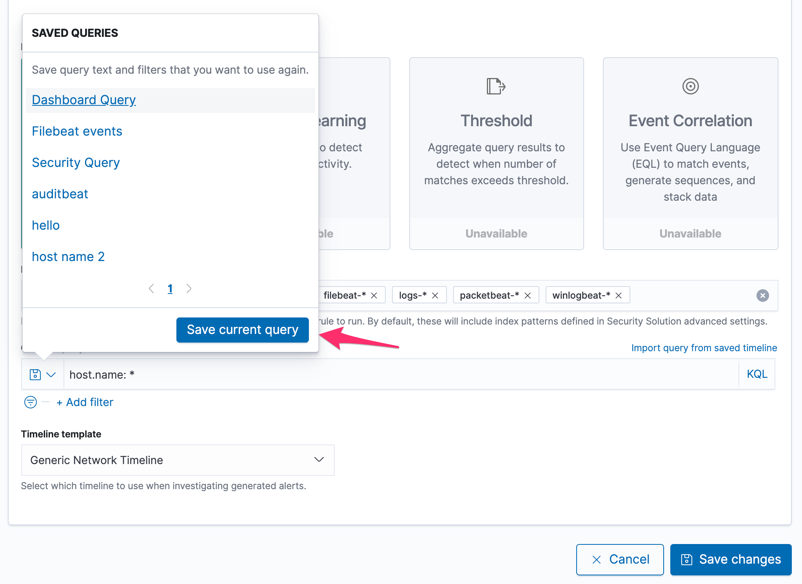
Task: Load the Filebeat events saved query
Action: 77,131
